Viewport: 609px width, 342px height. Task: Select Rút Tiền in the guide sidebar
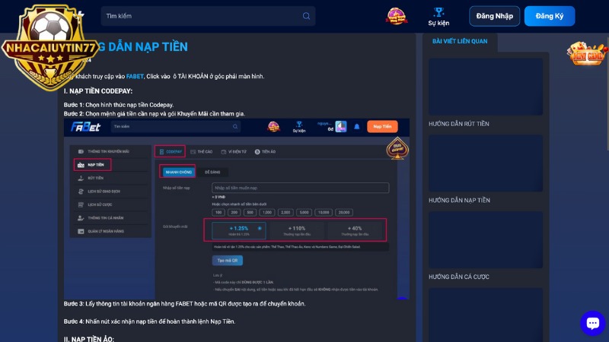coord(110,178)
